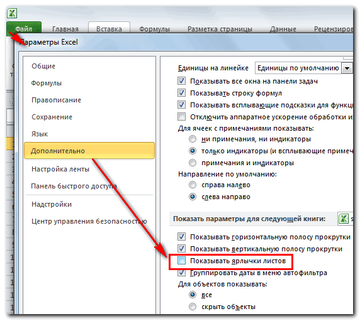Screen dimensions: 360x321
Task: Select ни примечания, ни индикаторы radio
Action: (193, 139)
